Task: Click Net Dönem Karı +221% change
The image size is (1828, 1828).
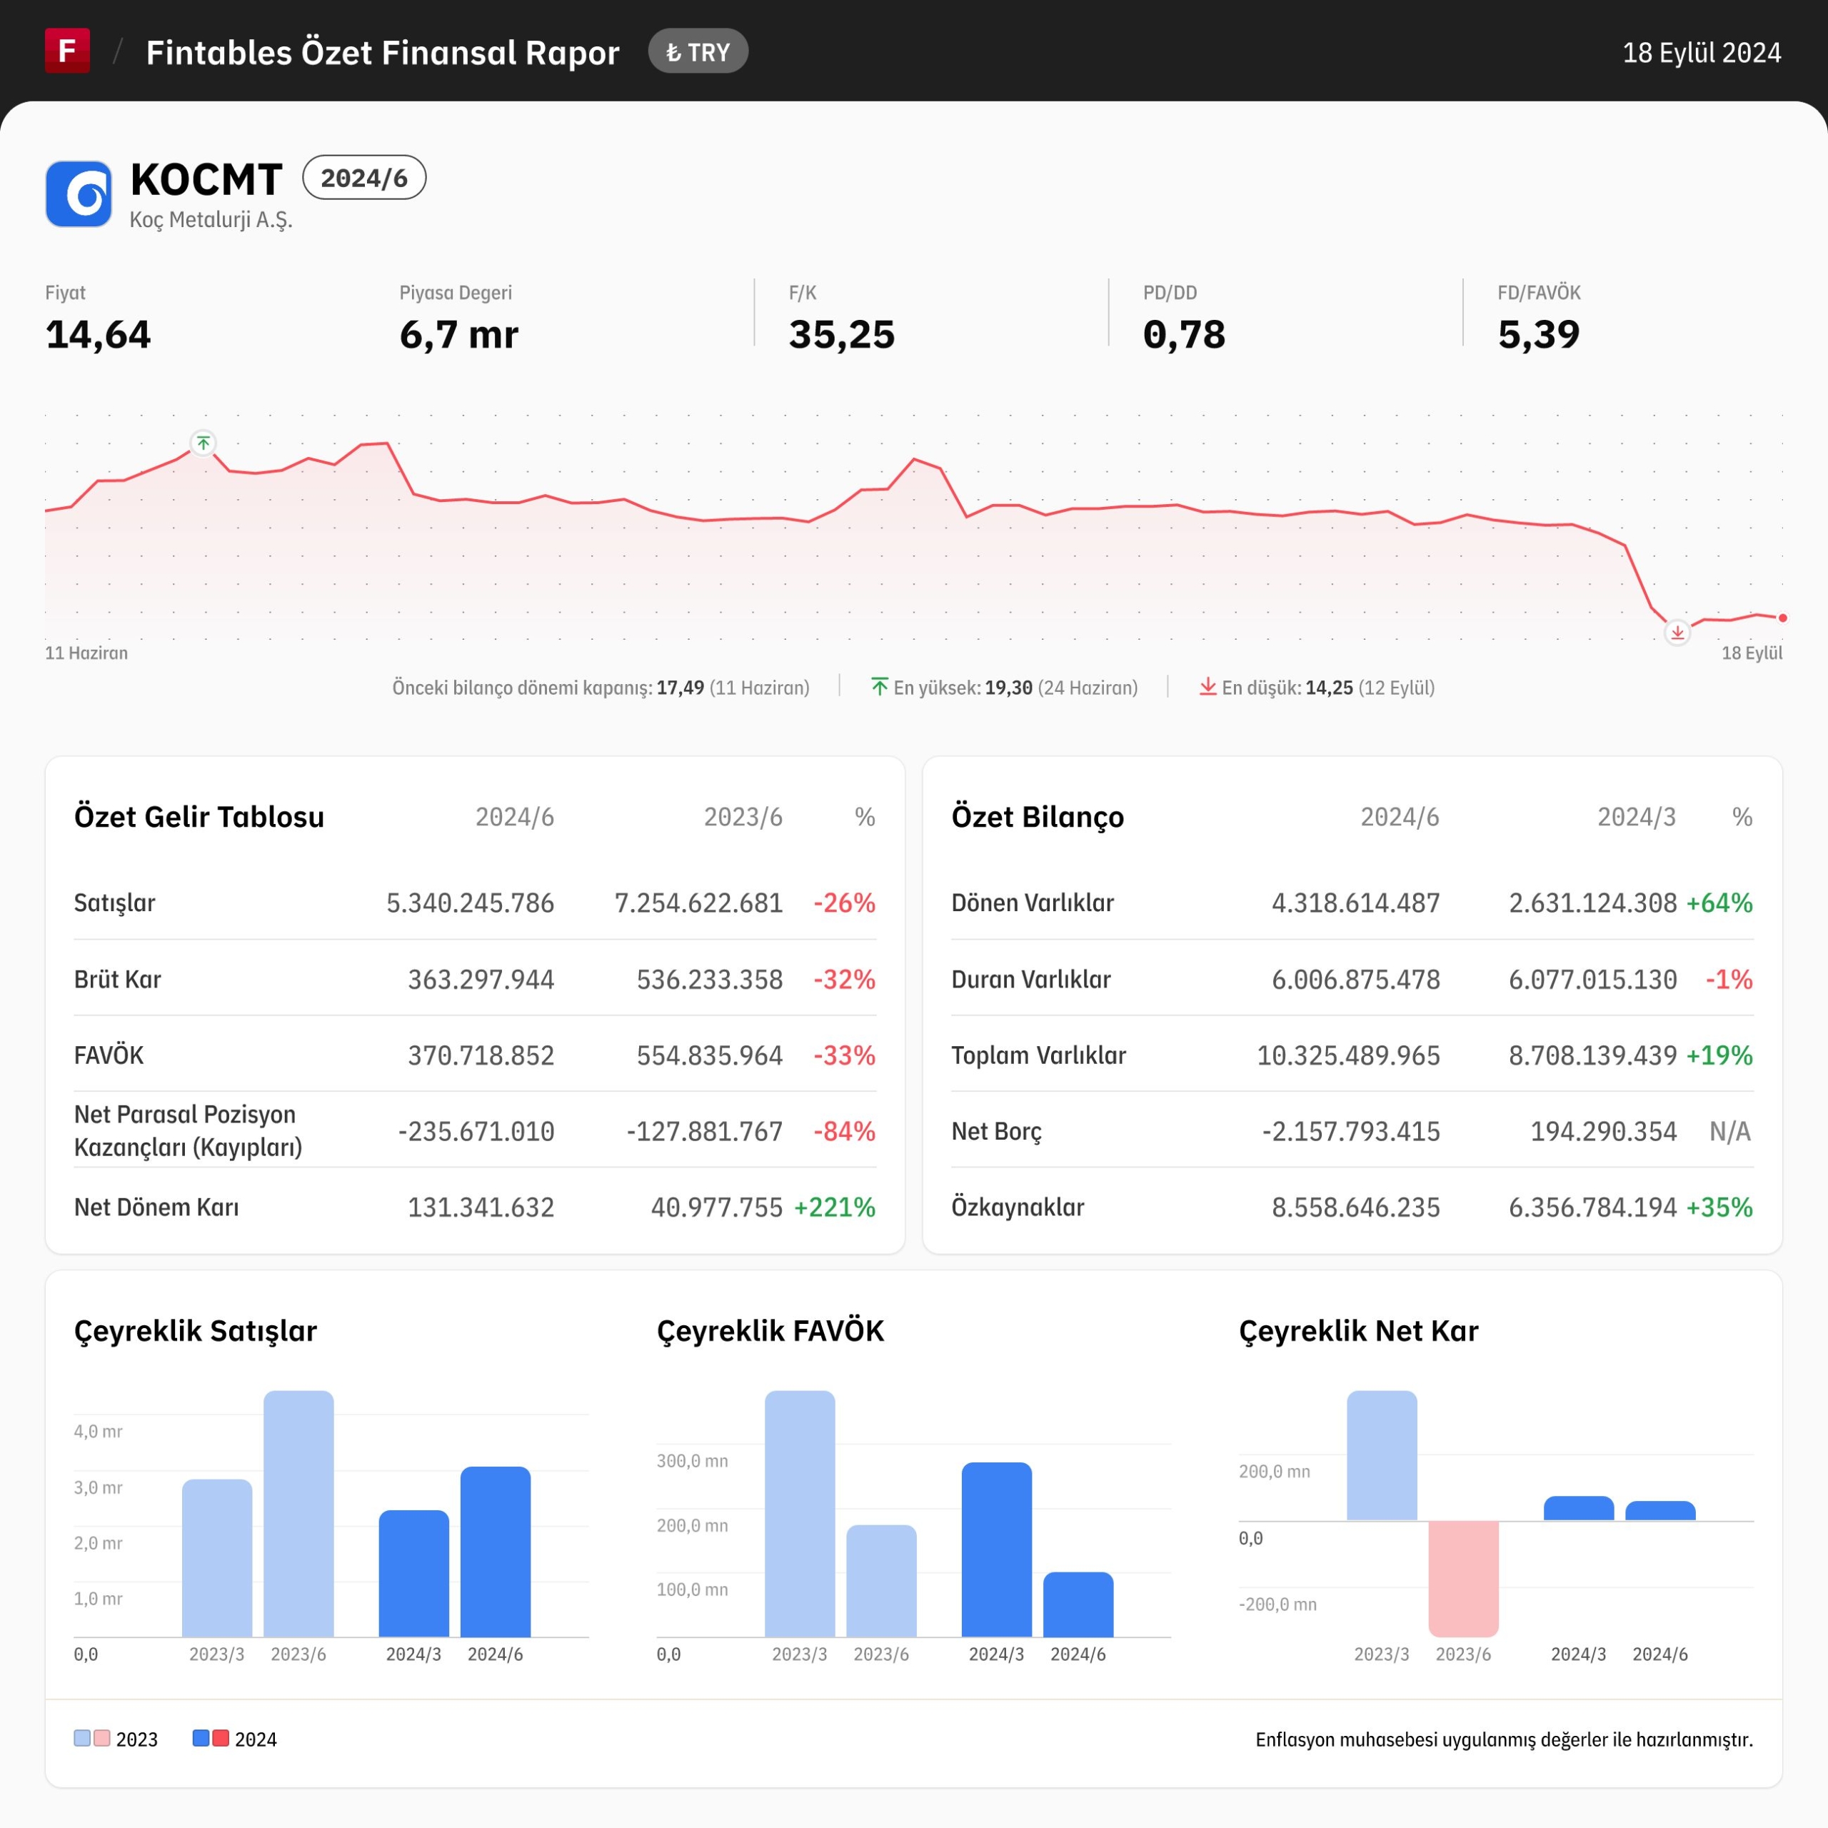Action: pos(835,1207)
